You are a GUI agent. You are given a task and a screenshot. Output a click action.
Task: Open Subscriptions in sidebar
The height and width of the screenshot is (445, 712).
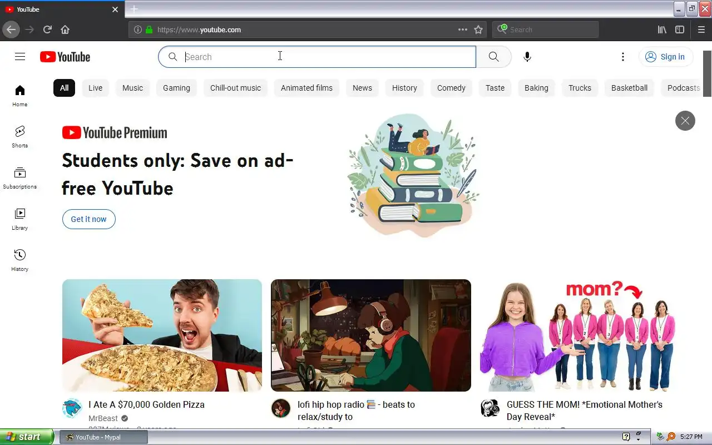click(20, 178)
